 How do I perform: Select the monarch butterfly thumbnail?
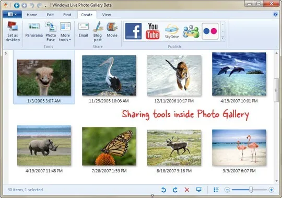click(x=109, y=146)
